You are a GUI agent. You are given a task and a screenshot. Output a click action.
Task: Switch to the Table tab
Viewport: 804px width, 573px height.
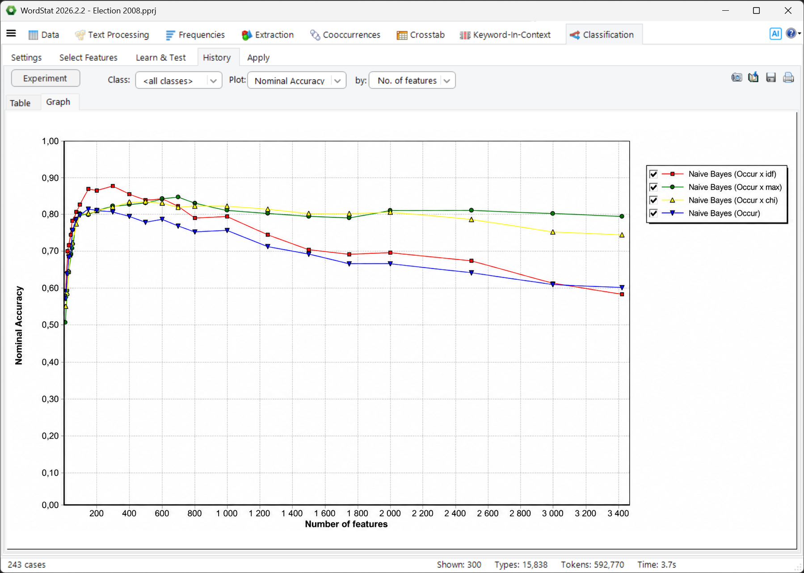pyautogui.click(x=20, y=103)
